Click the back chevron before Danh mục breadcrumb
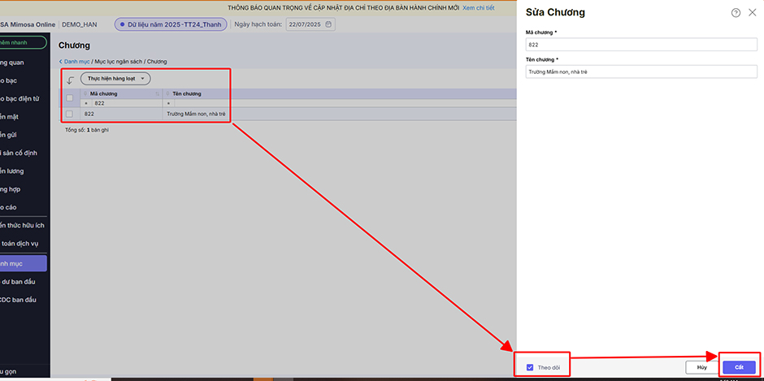The image size is (764, 381). point(61,62)
